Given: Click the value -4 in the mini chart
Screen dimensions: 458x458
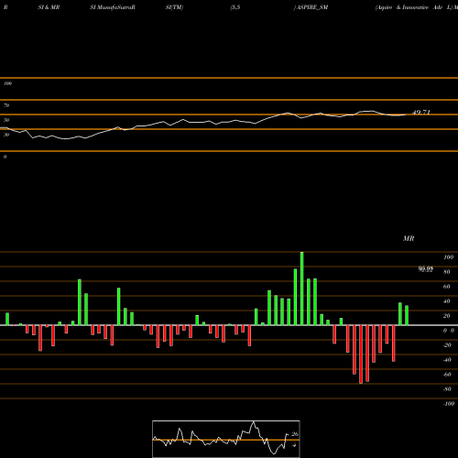Looking at the screenshot, I should (294, 445).
